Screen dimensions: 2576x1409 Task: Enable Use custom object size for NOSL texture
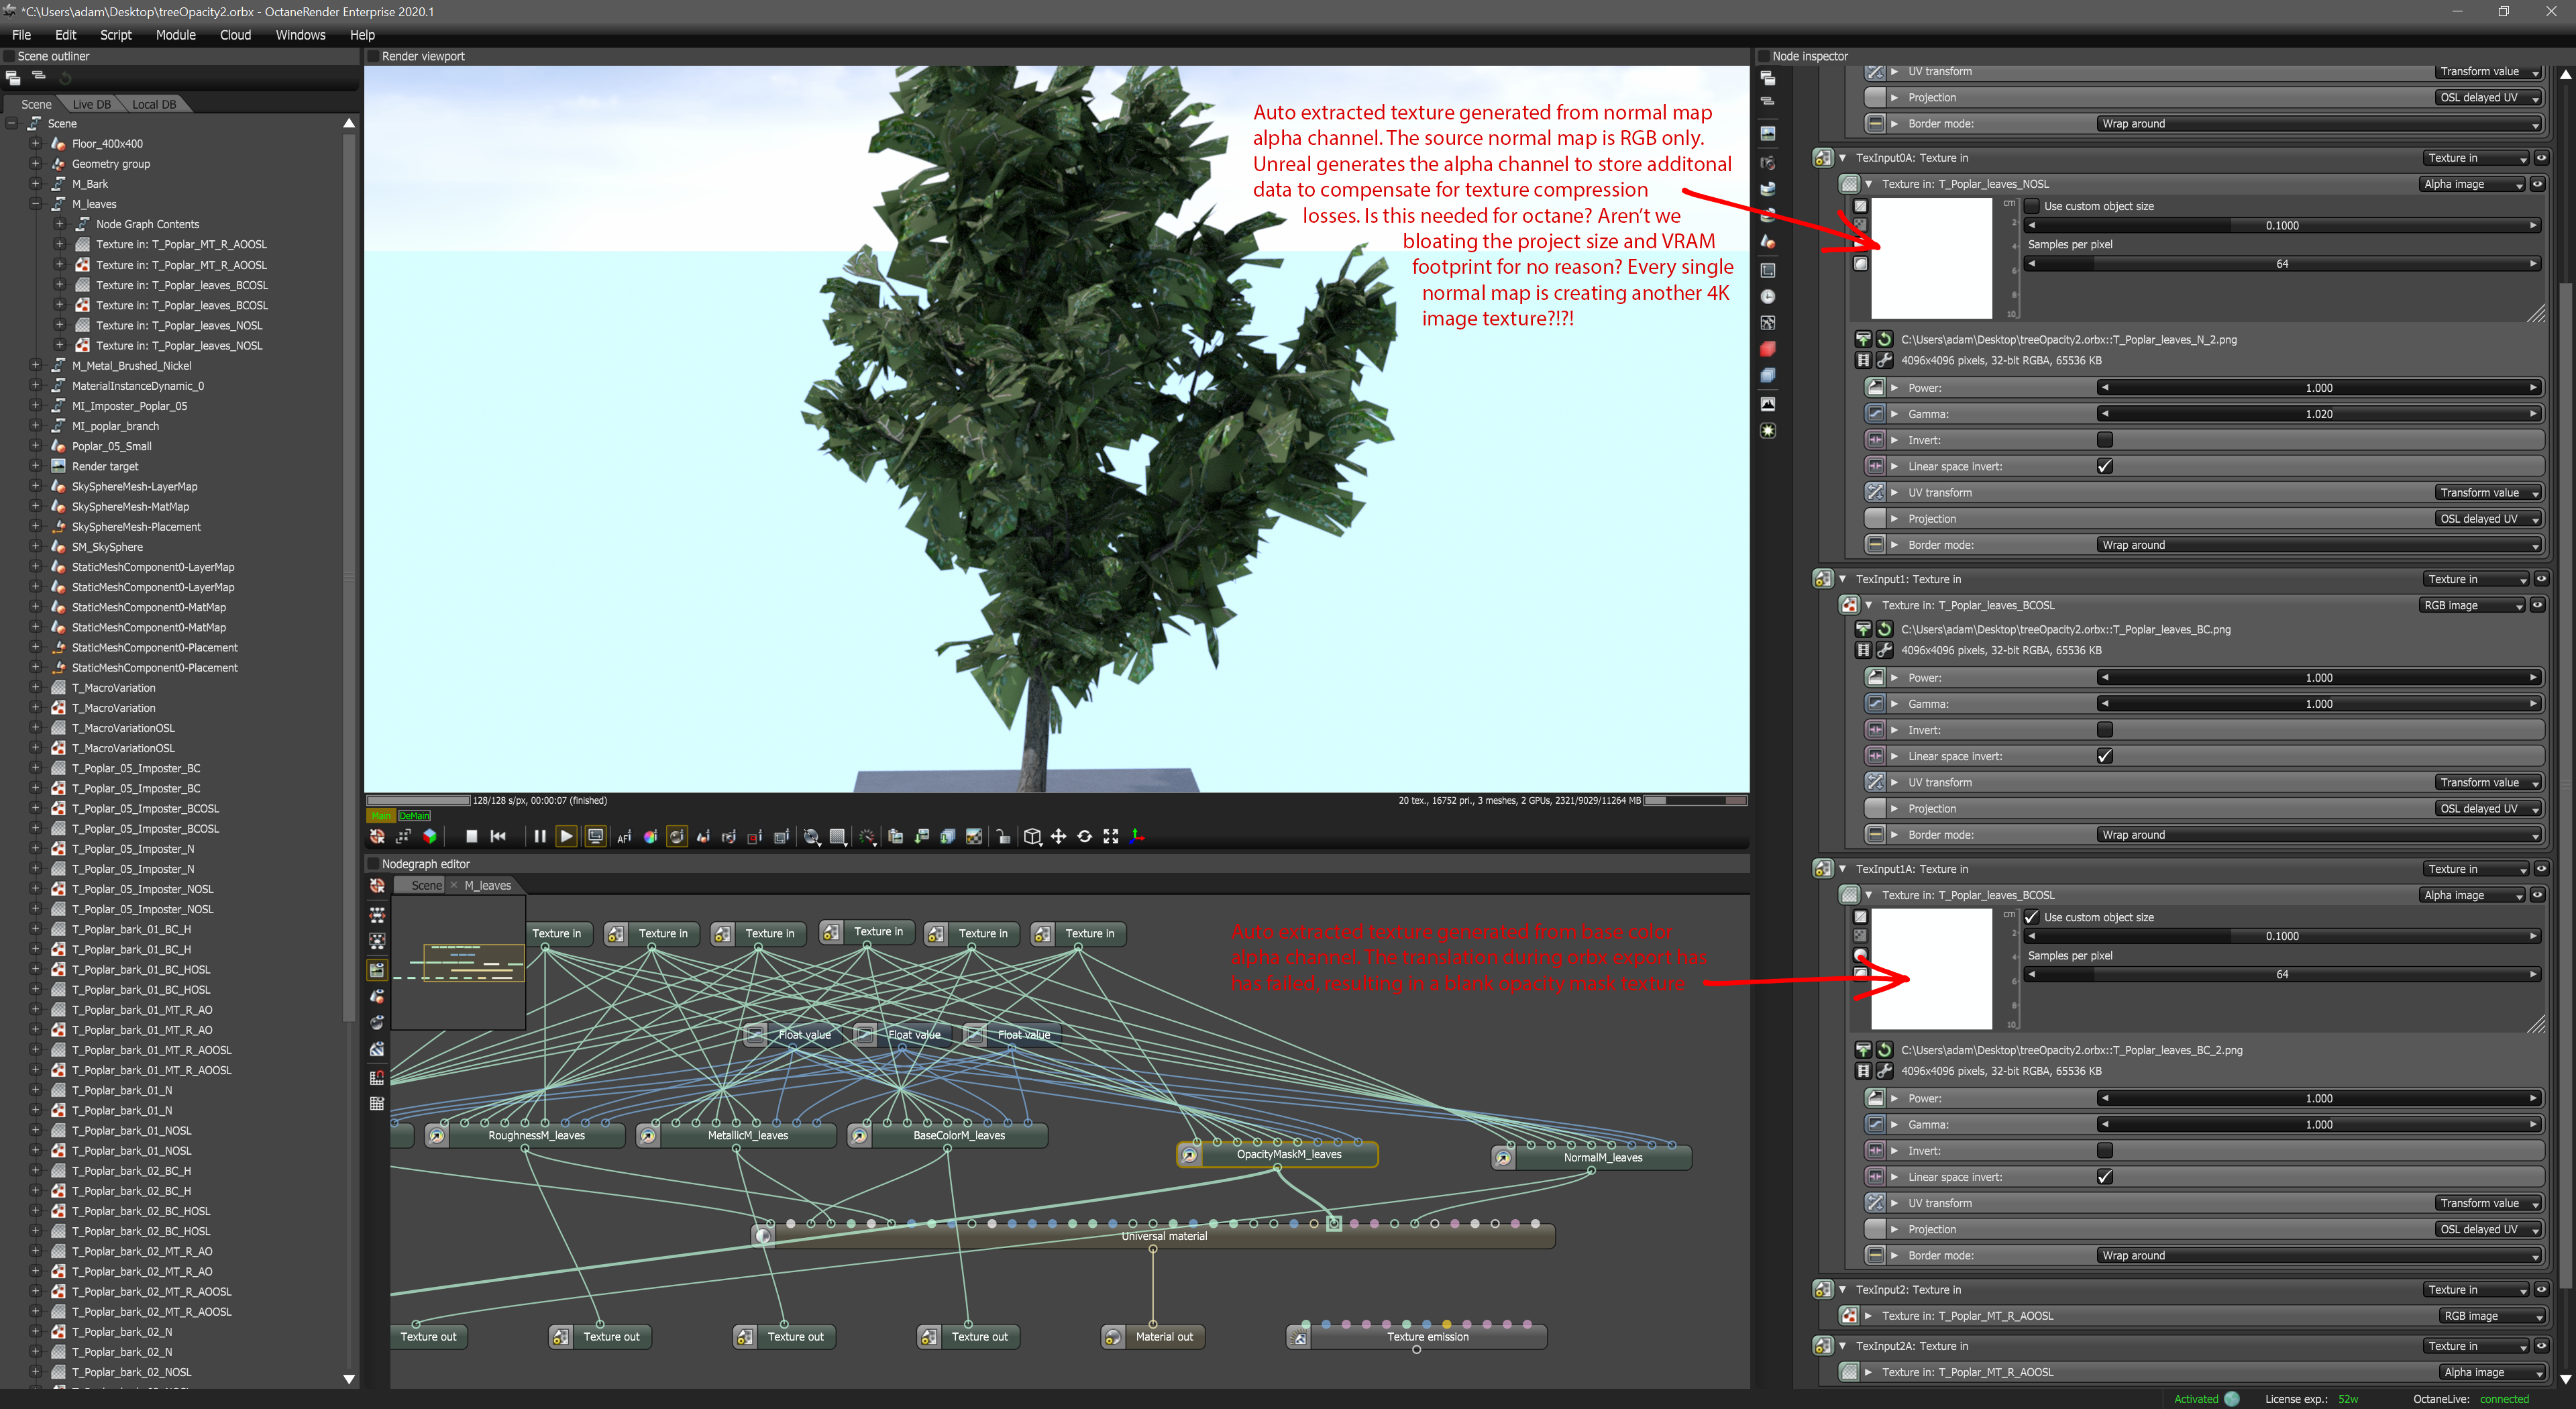pyautogui.click(x=2032, y=206)
